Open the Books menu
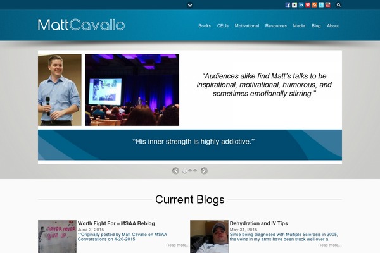This screenshot has width=380, height=253. [205, 26]
